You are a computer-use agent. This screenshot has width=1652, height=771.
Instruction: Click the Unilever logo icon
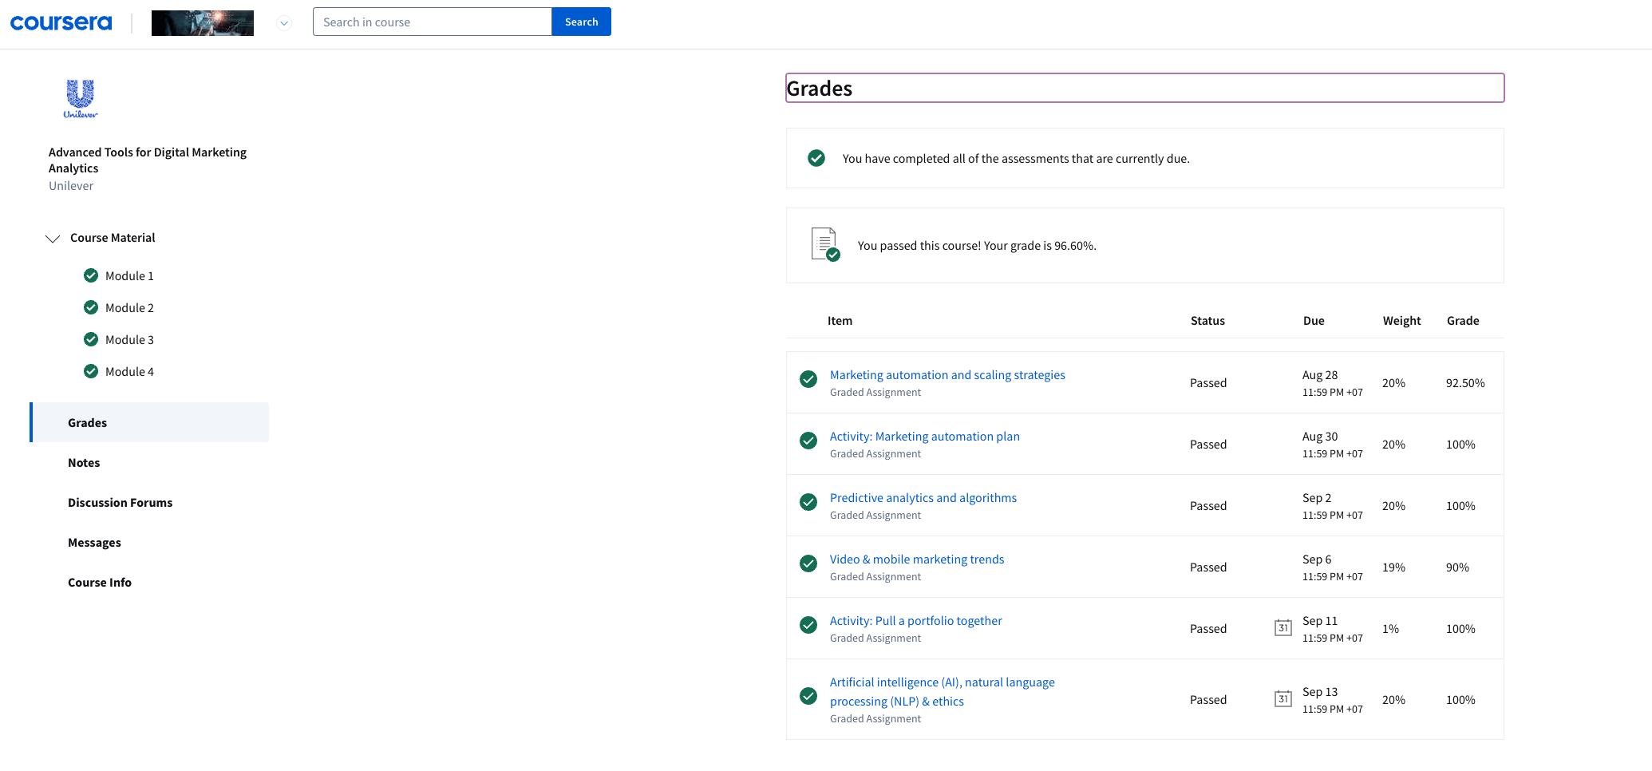(x=81, y=99)
